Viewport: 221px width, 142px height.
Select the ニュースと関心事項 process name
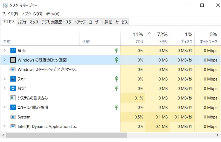point(33,108)
